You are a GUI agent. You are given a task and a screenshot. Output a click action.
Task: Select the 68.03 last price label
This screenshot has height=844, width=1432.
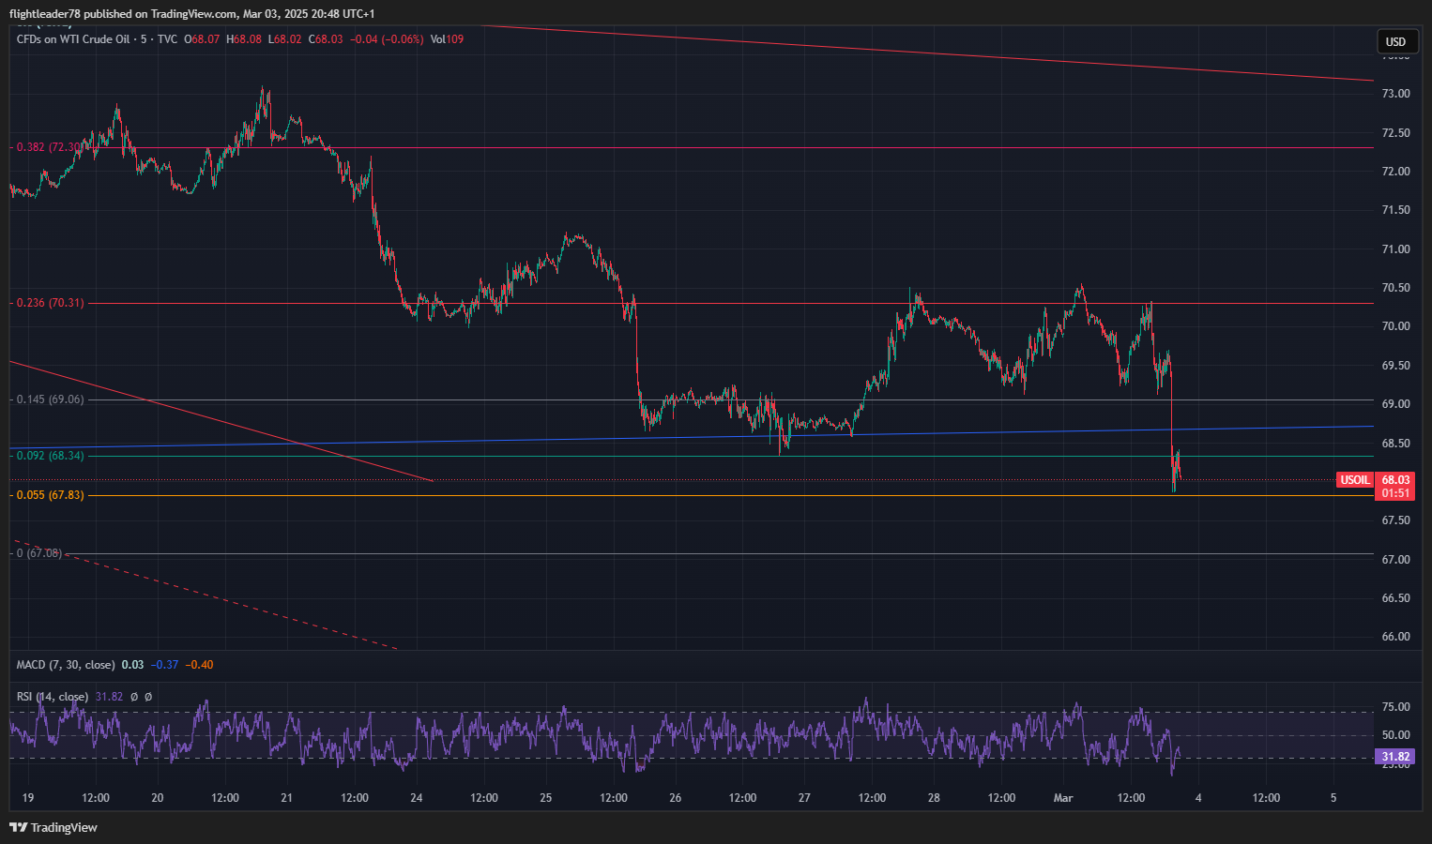click(x=1395, y=479)
